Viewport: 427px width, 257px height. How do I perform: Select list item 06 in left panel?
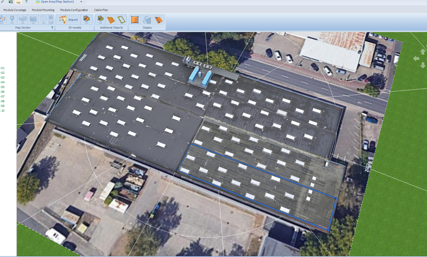(x=3, y=92)
